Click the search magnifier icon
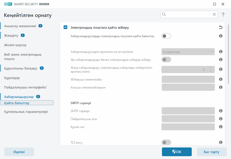231x159 pixels. [164, 15]
